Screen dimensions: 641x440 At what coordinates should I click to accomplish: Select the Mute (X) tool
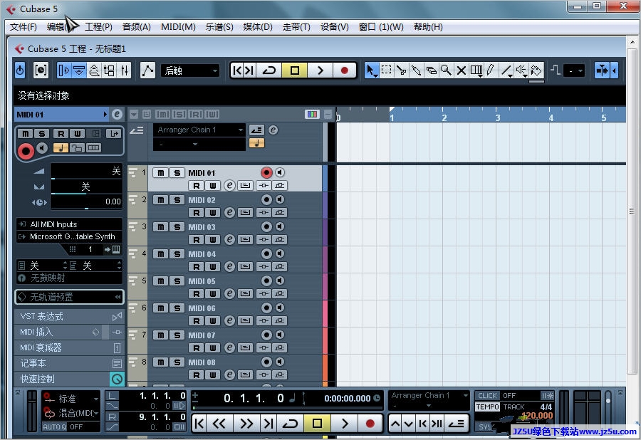461,70
